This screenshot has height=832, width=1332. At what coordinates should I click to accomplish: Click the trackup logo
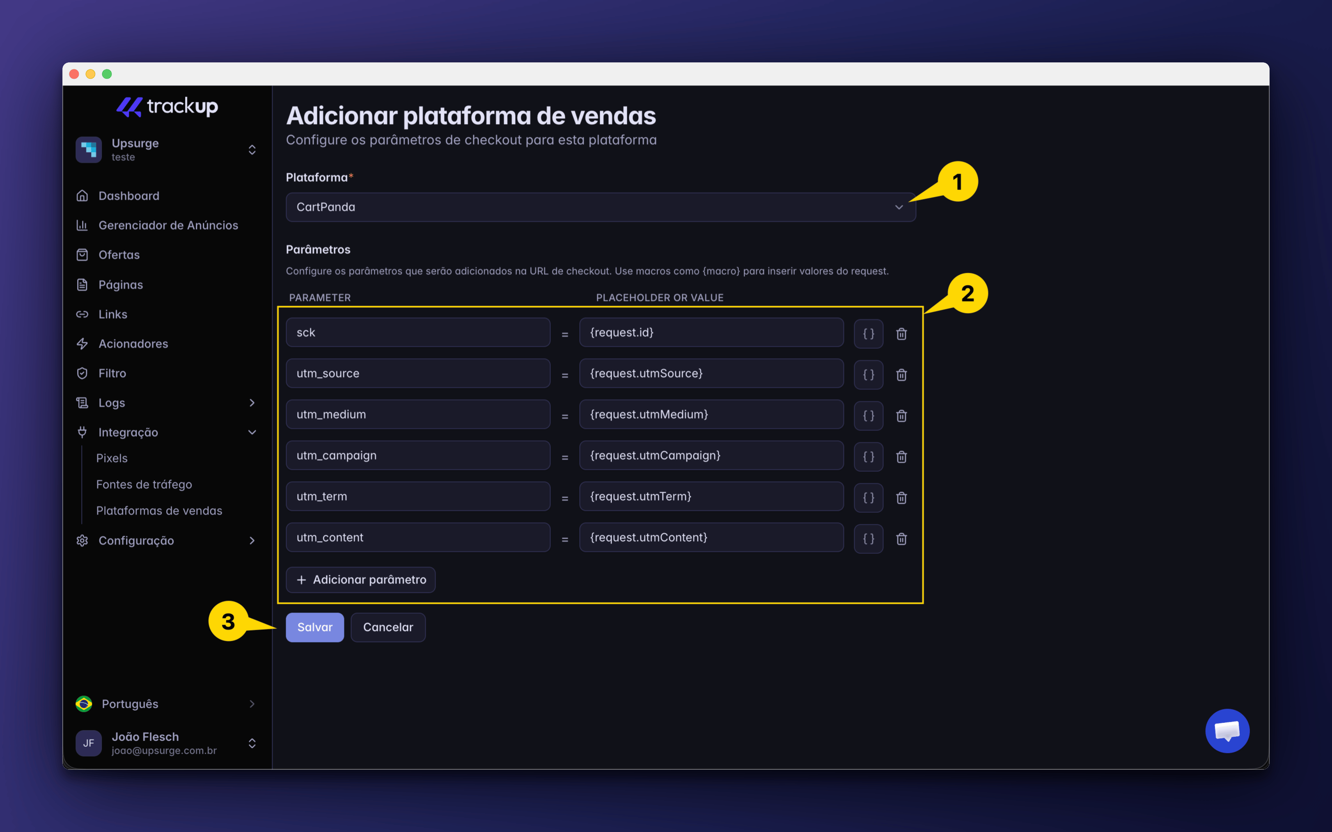[167, 106]
